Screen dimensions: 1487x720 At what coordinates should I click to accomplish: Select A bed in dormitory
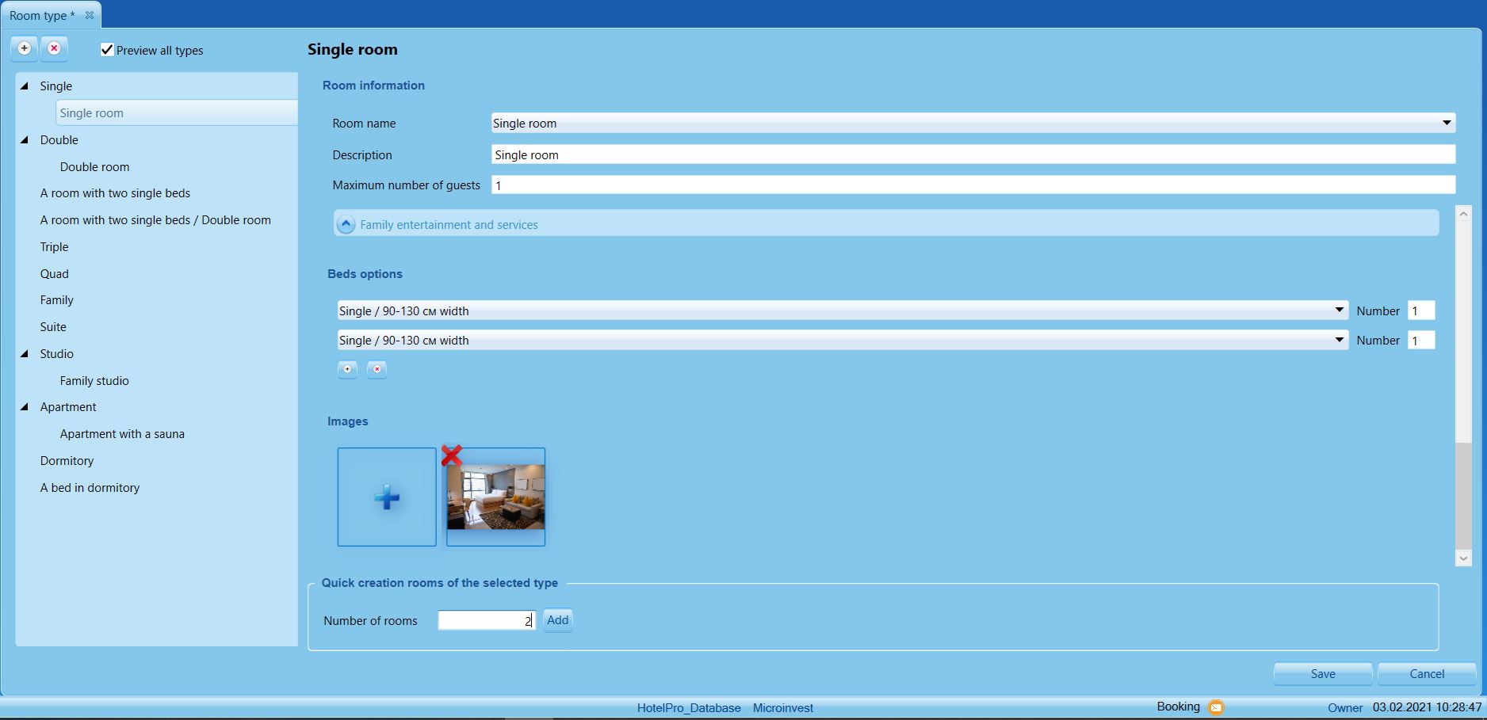pos(90,488)
